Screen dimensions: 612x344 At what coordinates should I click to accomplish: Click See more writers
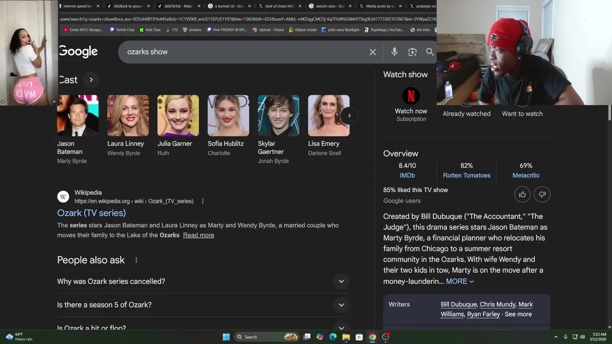click(518, 314)
